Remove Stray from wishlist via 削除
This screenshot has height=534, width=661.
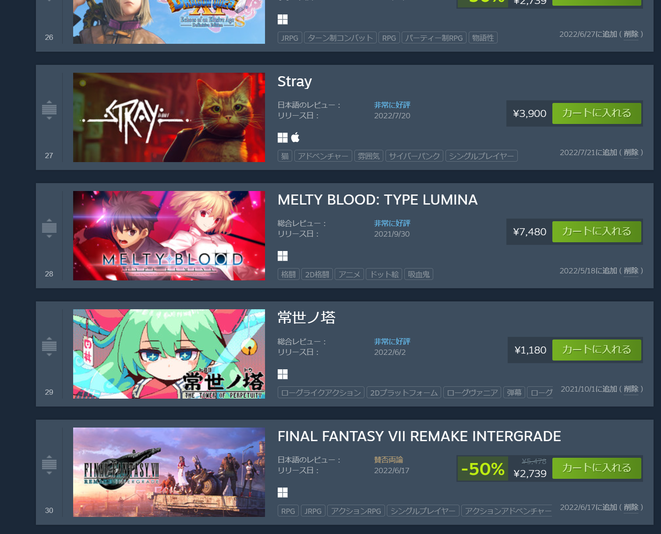(631, 152)
